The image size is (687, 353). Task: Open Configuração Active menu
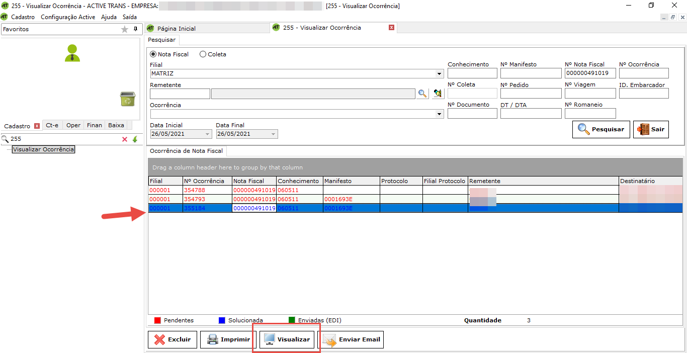68,17
